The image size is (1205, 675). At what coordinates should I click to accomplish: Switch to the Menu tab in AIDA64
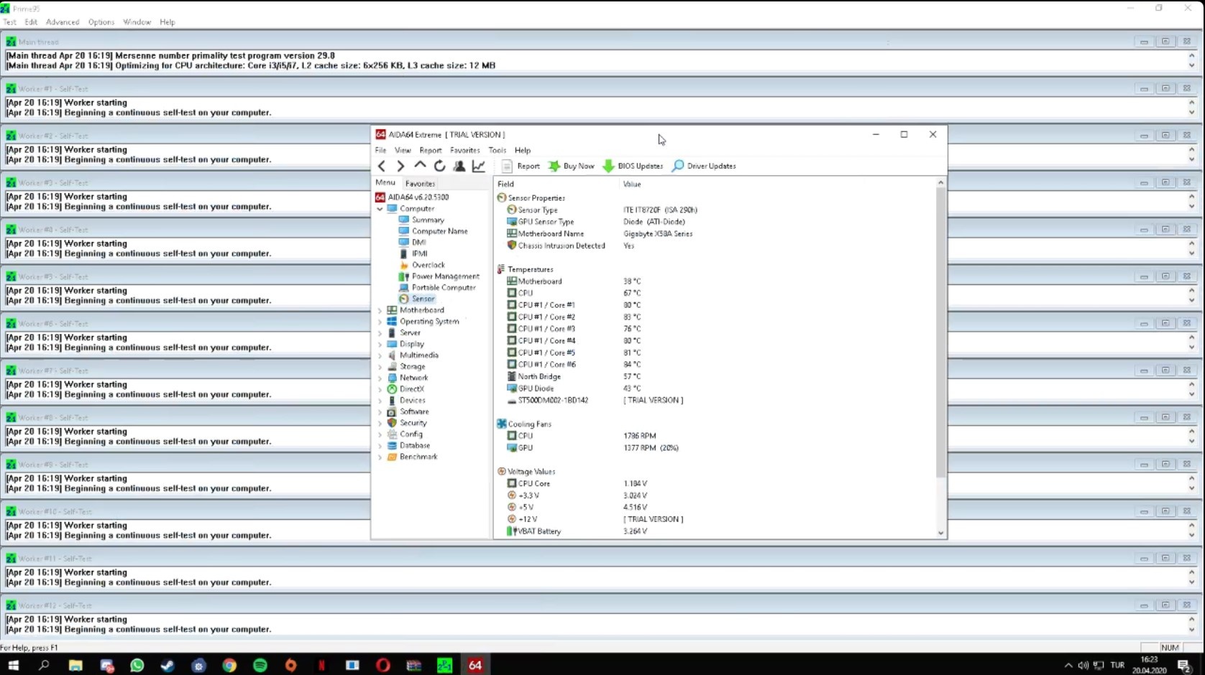385,182
